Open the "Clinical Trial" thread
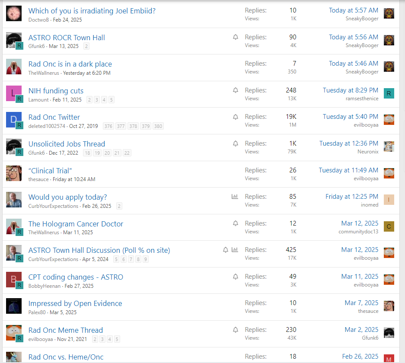 click(50, 170)
